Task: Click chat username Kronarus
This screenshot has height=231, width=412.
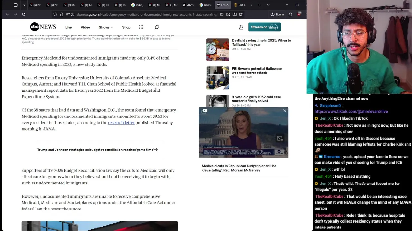Action: coord(332,157)
